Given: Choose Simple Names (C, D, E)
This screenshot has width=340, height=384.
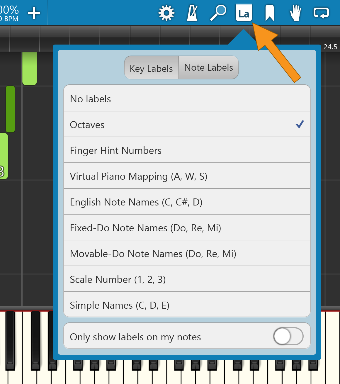Looking at the screenshot, I should tap(187, 305).
